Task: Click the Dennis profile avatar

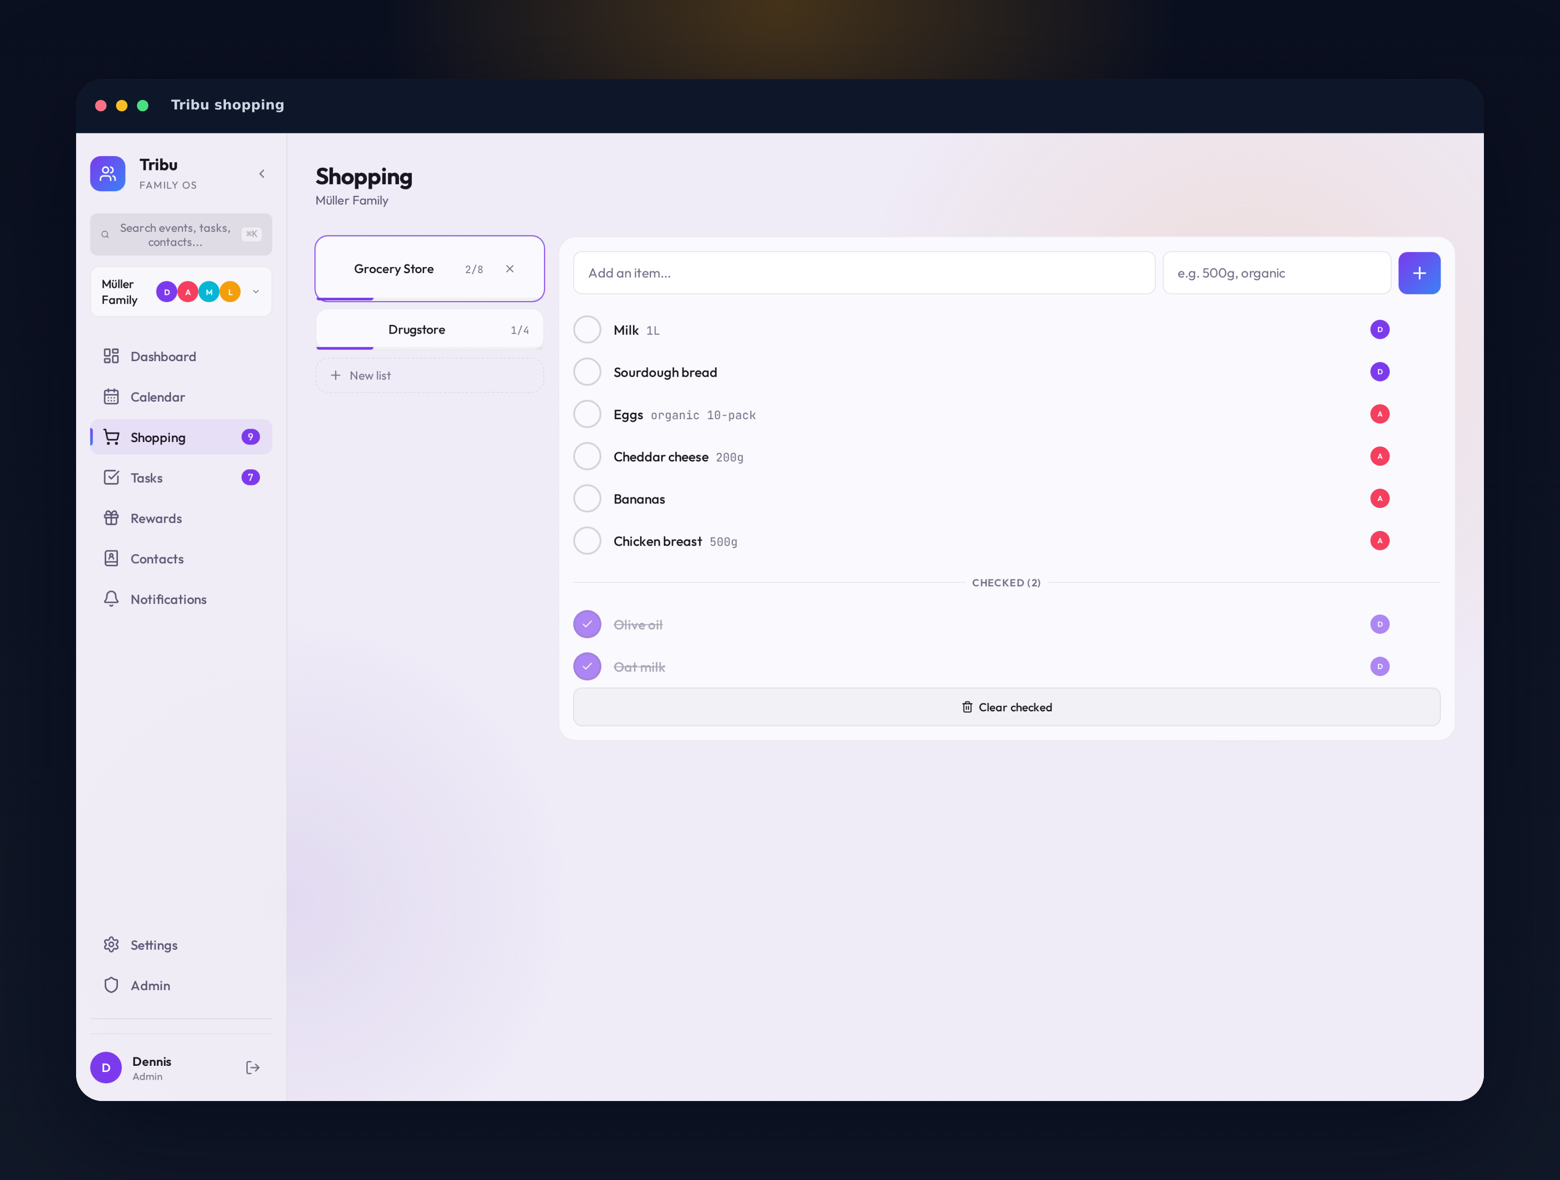Action: pyautogui.click(x=106, y=1068)
